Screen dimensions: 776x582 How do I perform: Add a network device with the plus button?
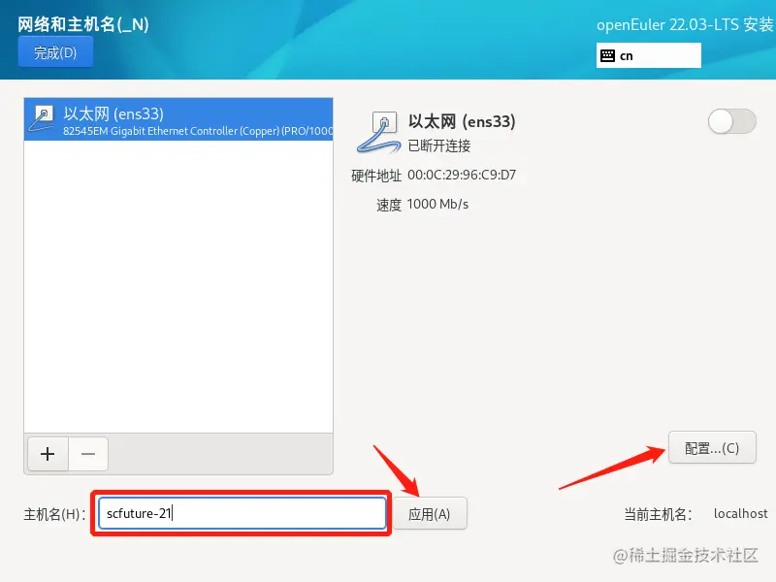click(x=48, y=454)
